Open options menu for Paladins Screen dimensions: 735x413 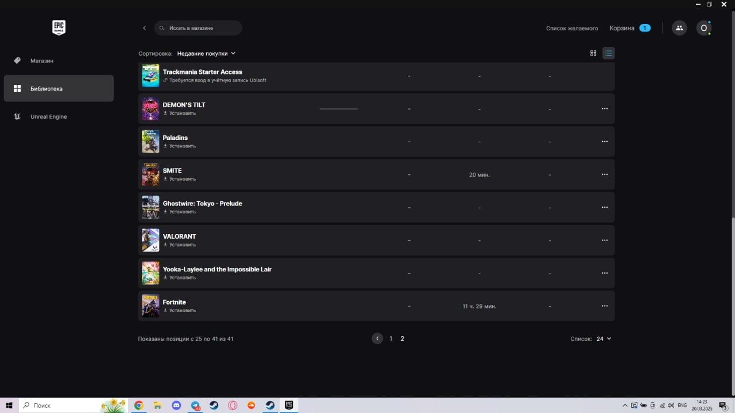coord(605,142)
